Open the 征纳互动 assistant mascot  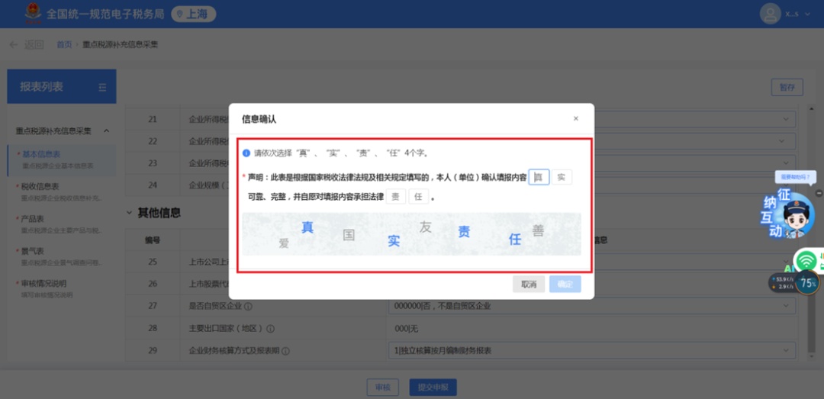[x=787, y=214]
